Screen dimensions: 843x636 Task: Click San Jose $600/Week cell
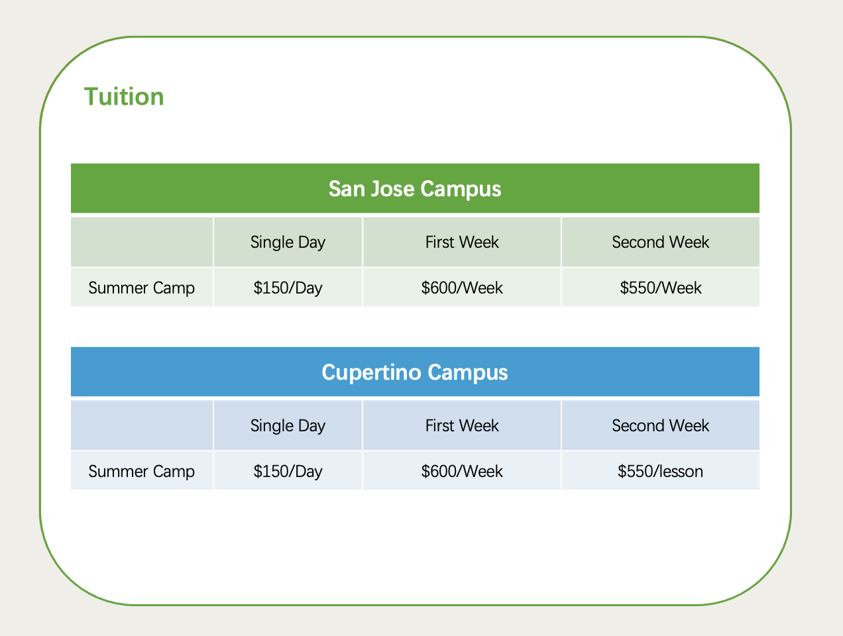pos(462,288)
